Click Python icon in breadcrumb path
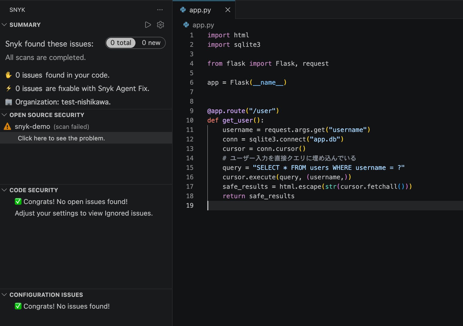The height and width of the screenshot is (326, 463). pos(186,25)
